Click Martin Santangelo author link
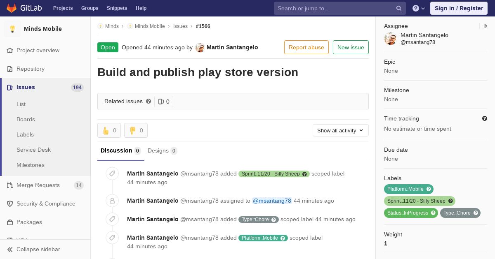Viewport: 495px width, 259px height. (232, 47)
